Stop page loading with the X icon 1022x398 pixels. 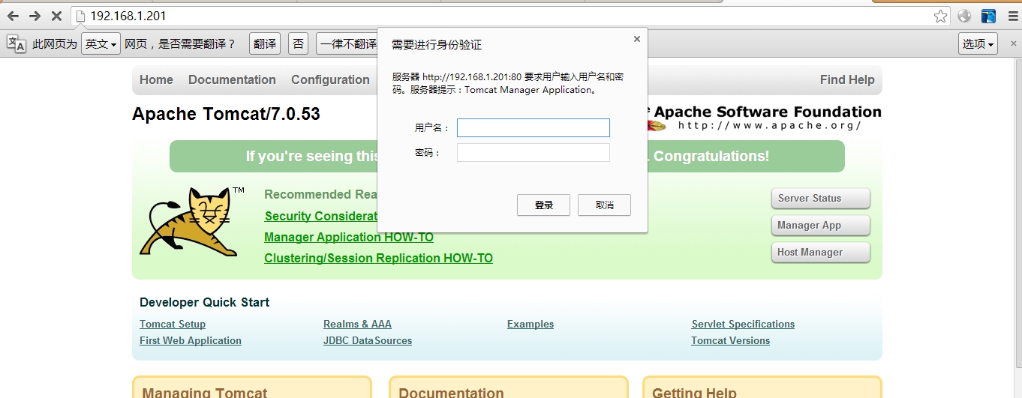[x=56, y=16]
